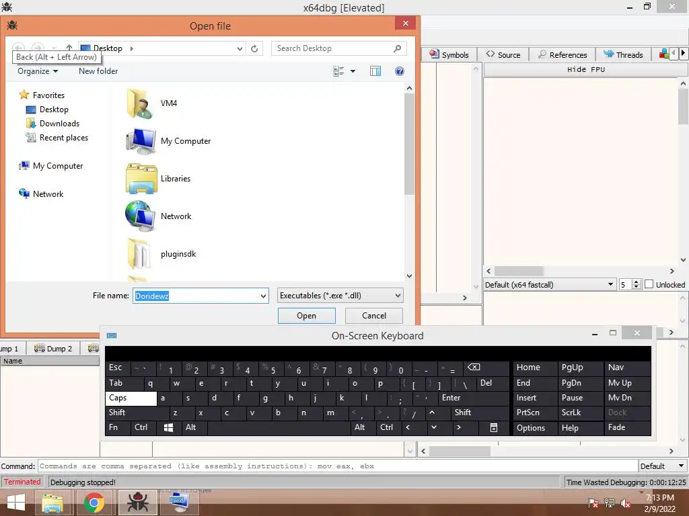Click the Hide FPU button
The width and height of the screenshot is (689, 516).
[x=586, y=69]
